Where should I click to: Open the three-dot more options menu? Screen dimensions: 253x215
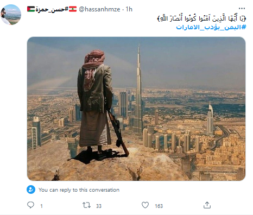(242, 9)
